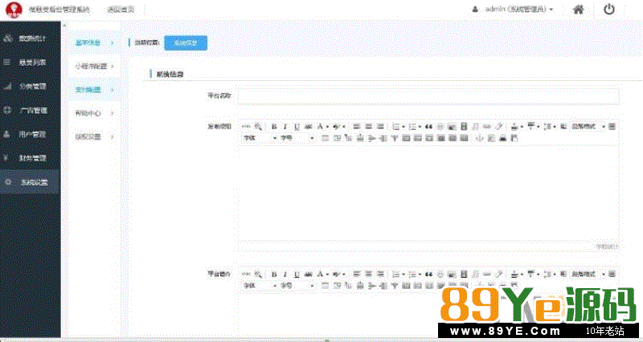Insert image in the 发布须知 editor
643x342 pixels.
click(x=452, y=127)
